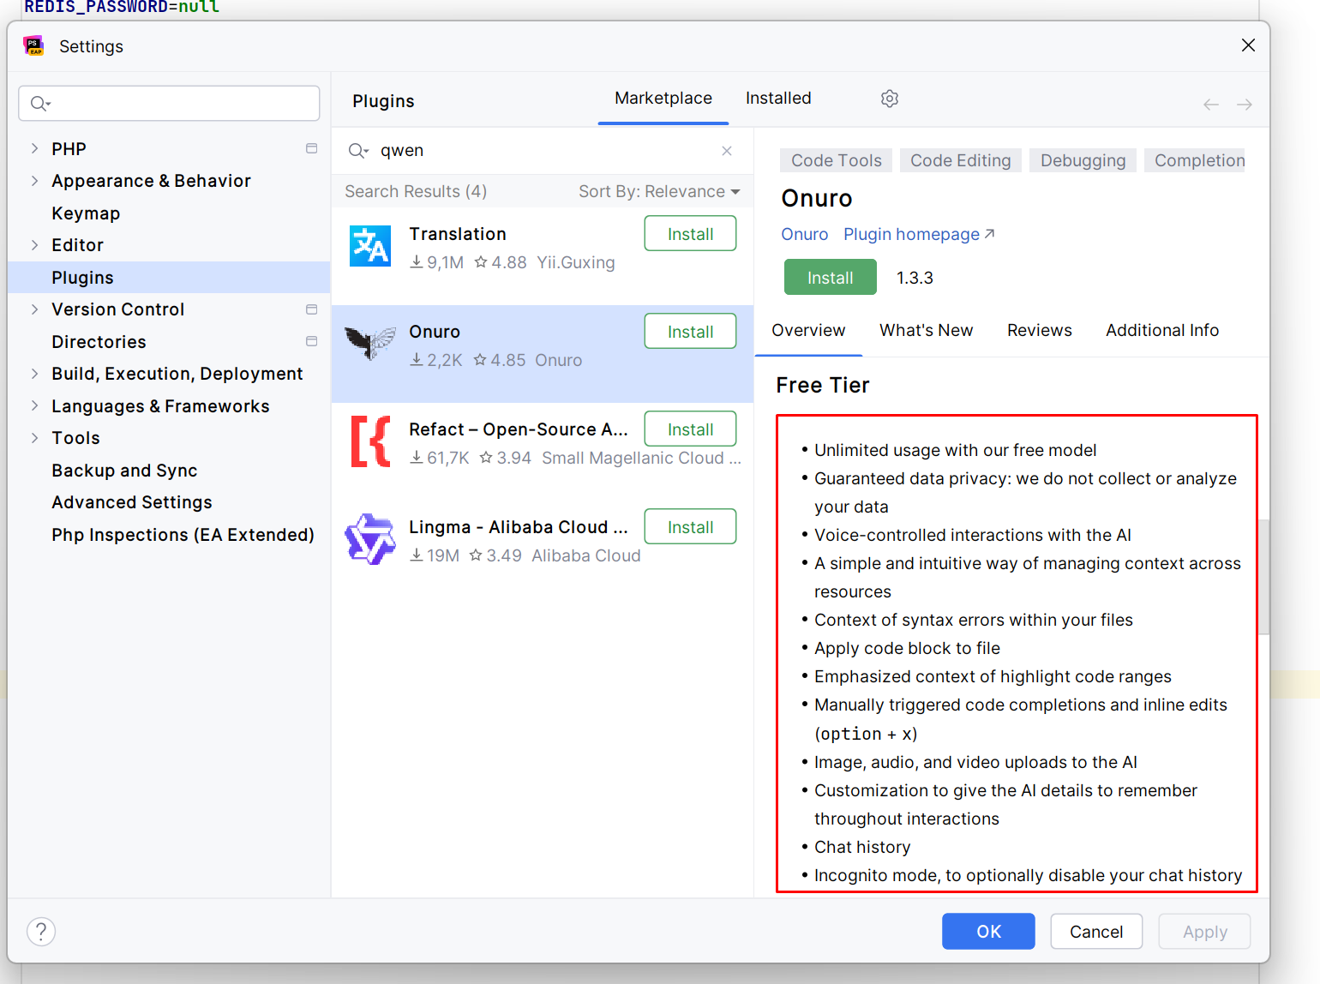Viewport: 1320px width, 984px height.
Task: Open the Overview tab
Action: [x=808, y=331]
